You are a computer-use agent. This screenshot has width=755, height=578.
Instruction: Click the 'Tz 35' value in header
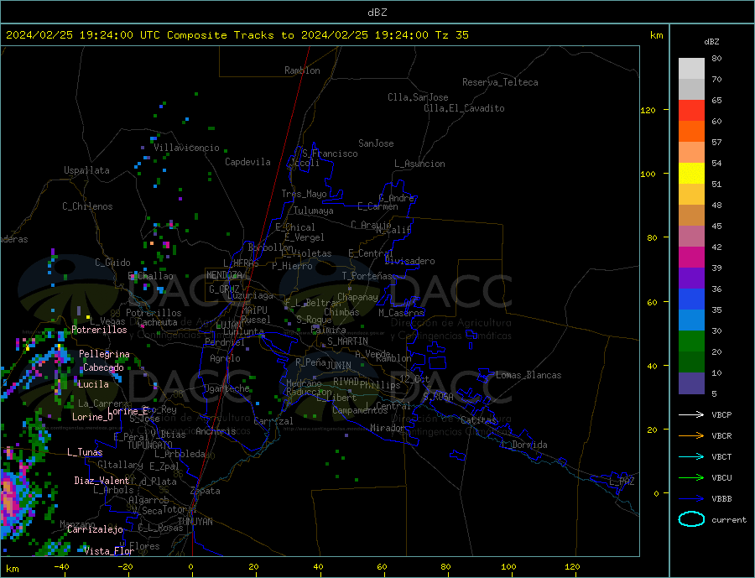pos(452,35)
